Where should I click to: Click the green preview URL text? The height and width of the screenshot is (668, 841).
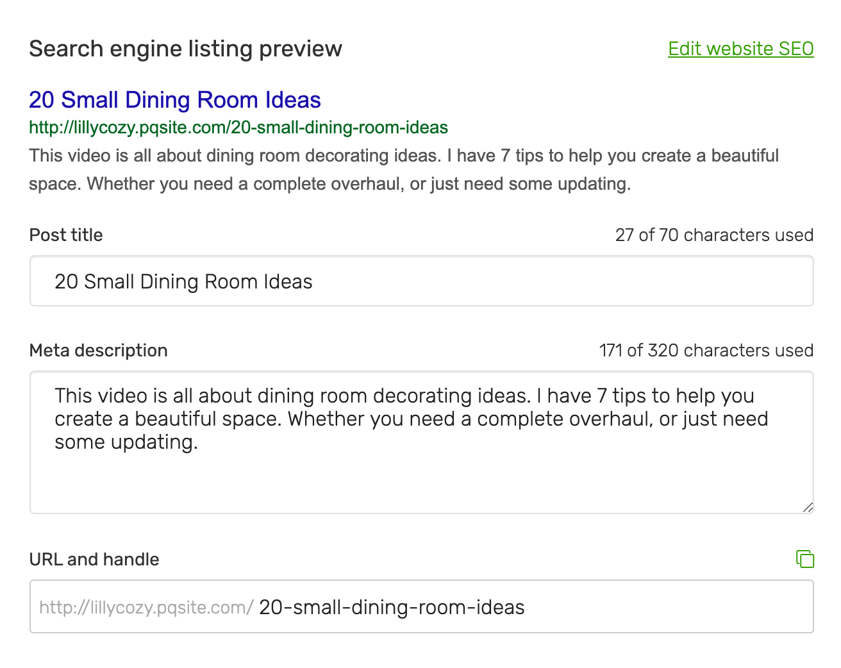pyautogui.click(x=238, y=128)
